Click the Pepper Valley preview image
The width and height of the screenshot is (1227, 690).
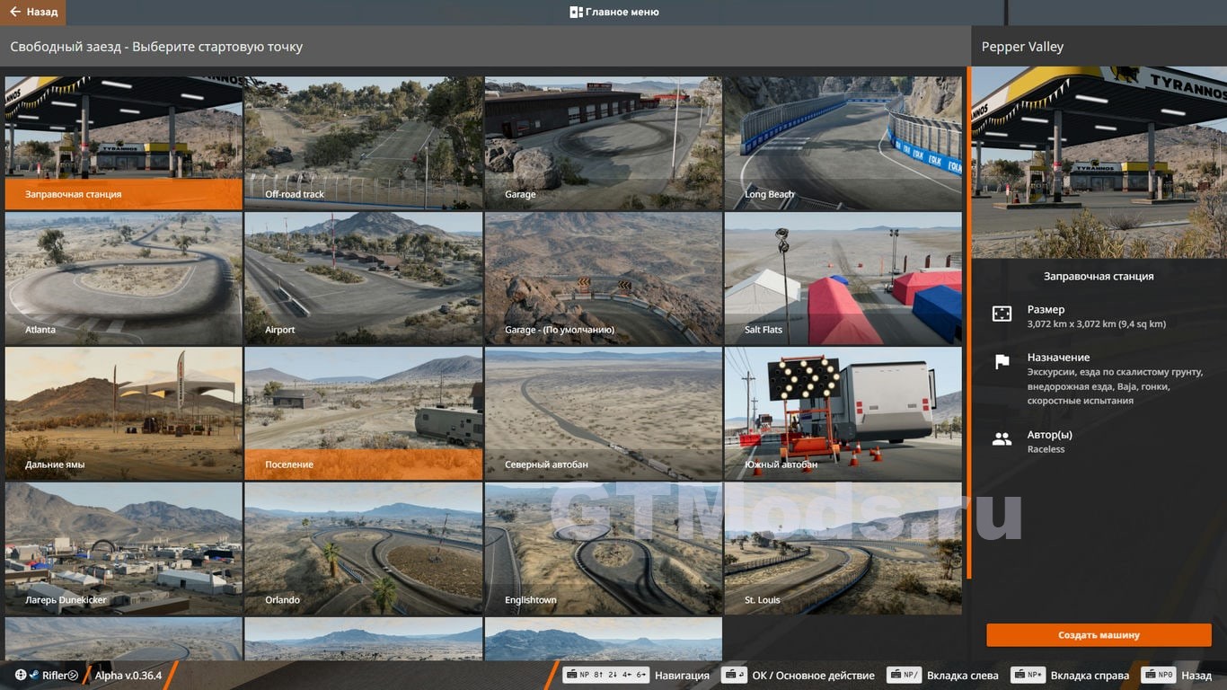pos(1099,162)
